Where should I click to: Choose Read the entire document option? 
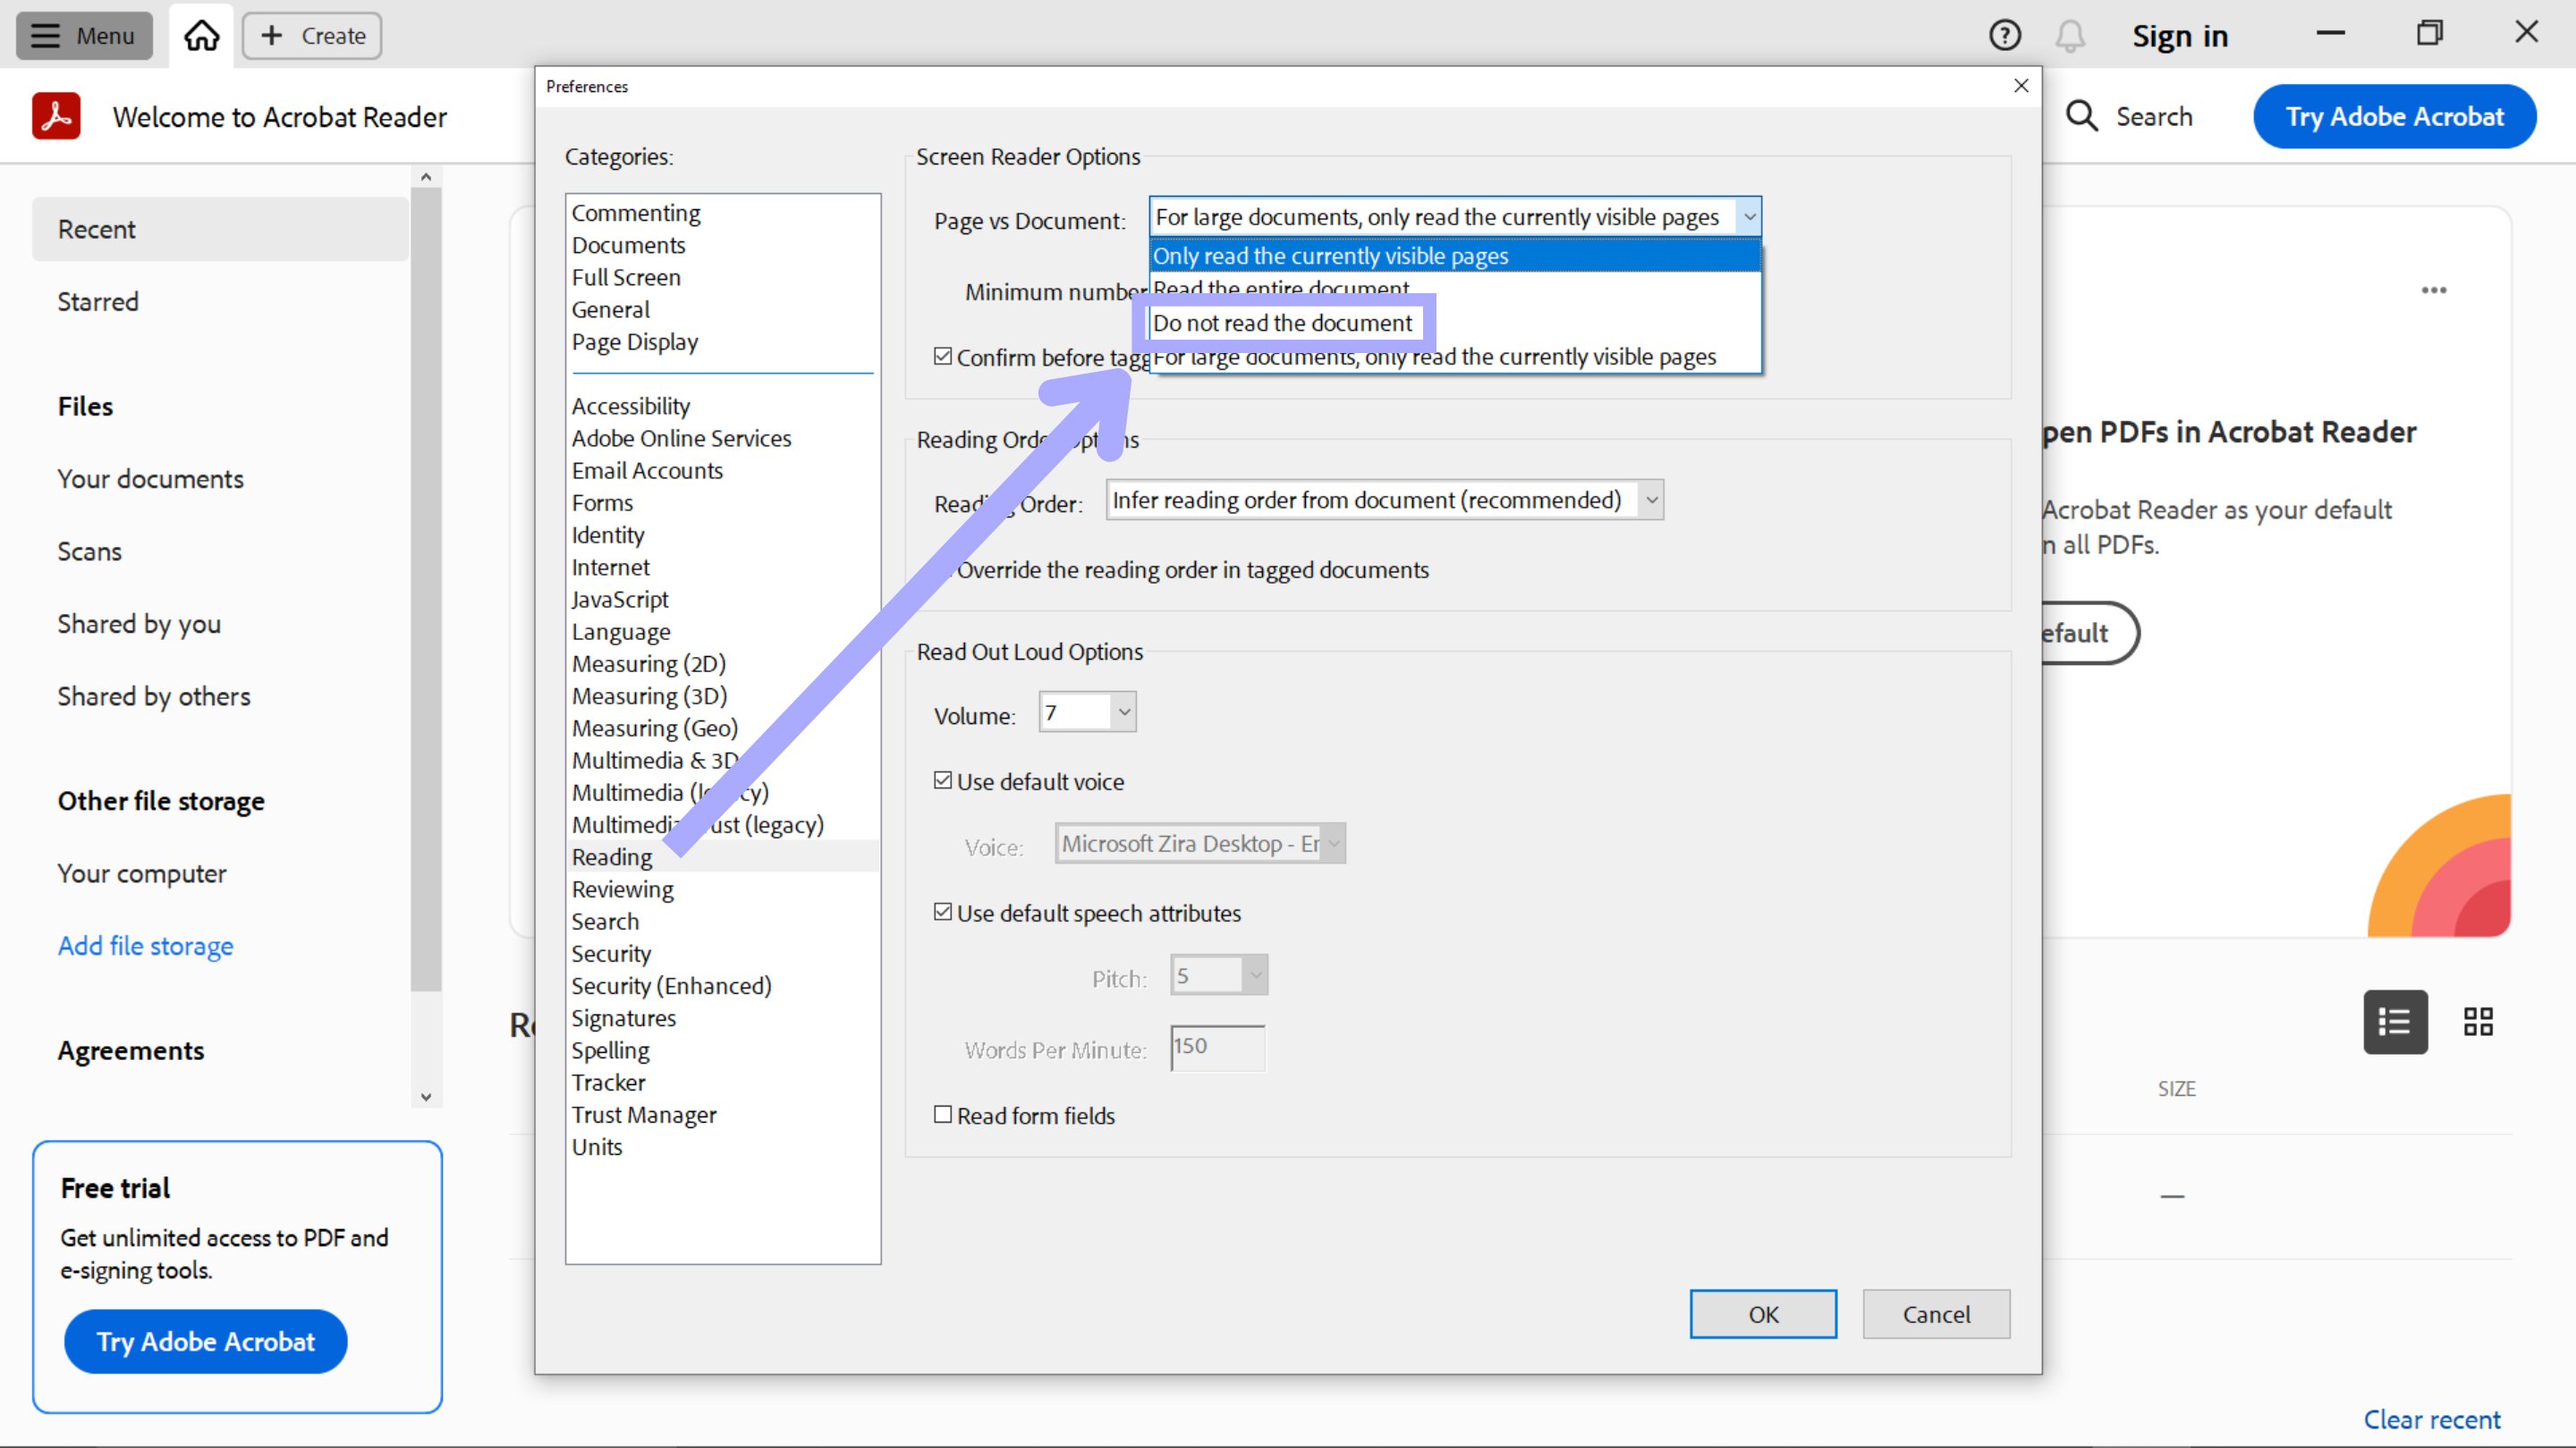click(x=1455, y=289)
